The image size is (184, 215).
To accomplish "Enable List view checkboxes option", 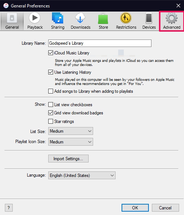I will 50,104.
